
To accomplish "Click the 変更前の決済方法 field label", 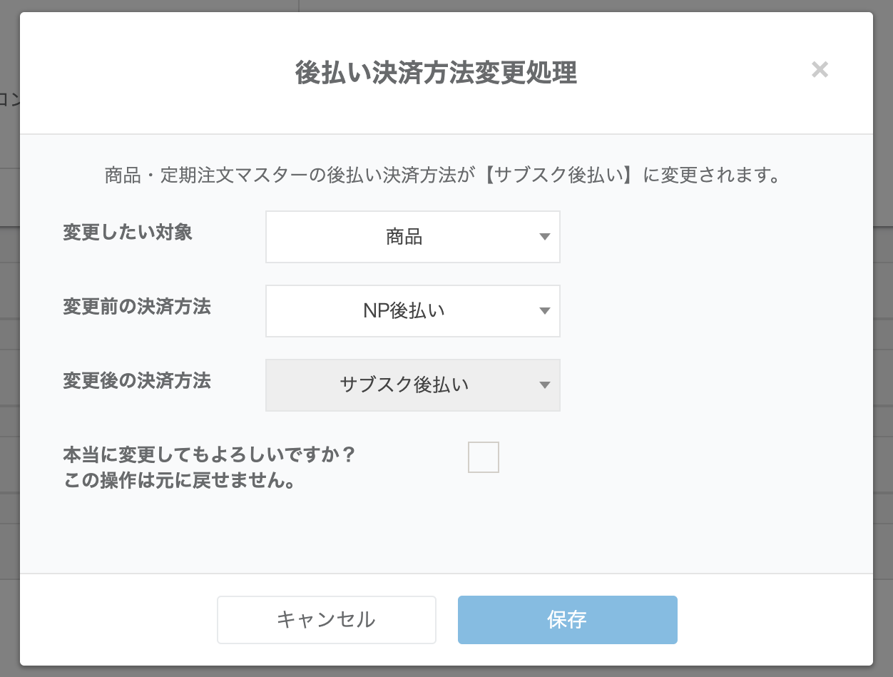I will click(x=137, y=307).
